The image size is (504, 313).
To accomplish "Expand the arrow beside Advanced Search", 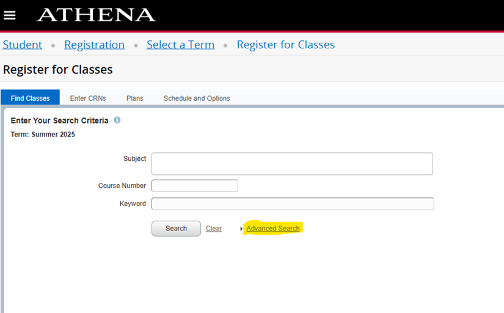I will 242,229.
